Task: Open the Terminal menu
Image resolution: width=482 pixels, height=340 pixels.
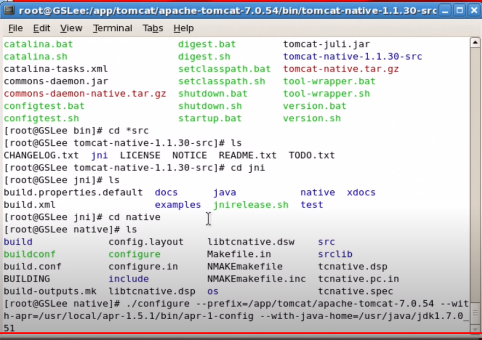Action: (113, 28)
